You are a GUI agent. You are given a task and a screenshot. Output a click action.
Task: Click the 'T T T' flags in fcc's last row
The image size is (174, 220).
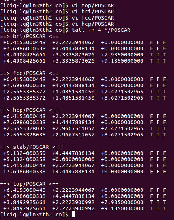click(158, 98)
